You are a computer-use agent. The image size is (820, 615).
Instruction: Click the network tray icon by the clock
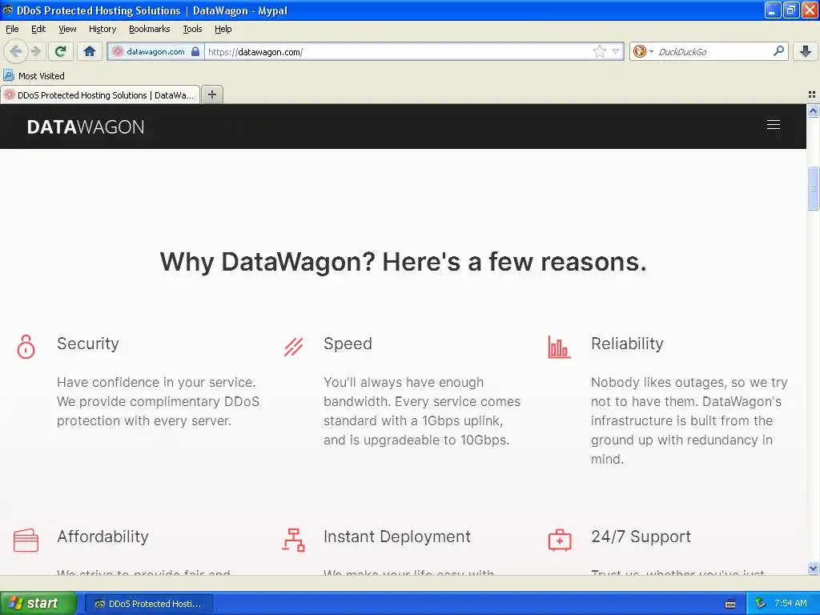760,604
